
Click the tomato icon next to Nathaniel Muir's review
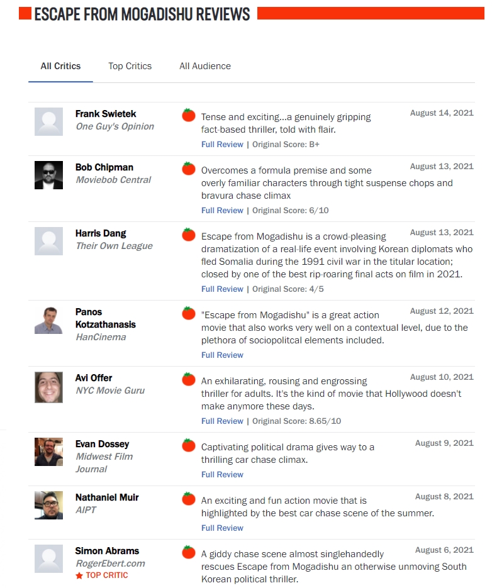click(x=188, y=499)
